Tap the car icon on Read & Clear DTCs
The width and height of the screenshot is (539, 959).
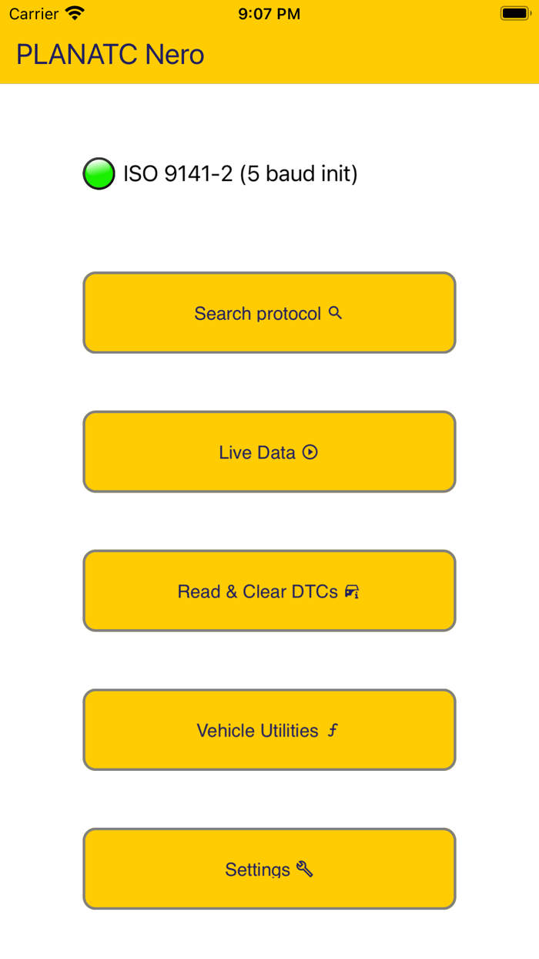pyautogui.click(x=351, y=591)
